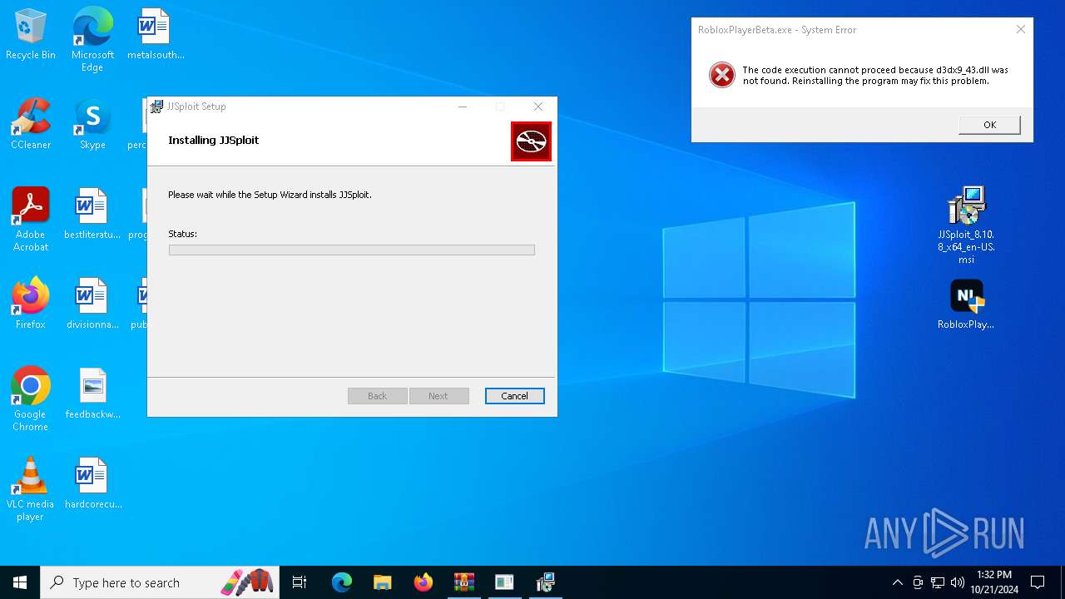Switch to WinRAR in the taskbar
The width and height of the screenshot is (1065, 599).
463,582
